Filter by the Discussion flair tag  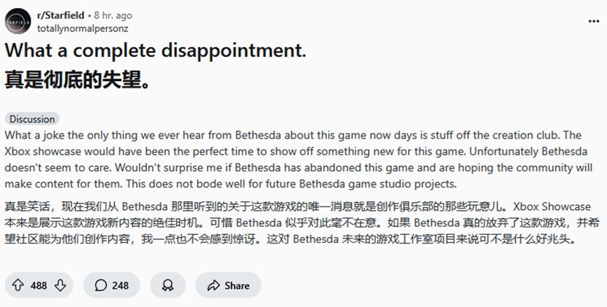point(32,119)
